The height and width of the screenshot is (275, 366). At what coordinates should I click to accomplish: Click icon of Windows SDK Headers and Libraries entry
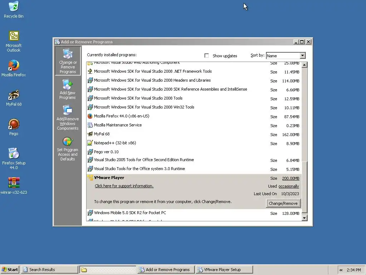(x=90, y=81)
